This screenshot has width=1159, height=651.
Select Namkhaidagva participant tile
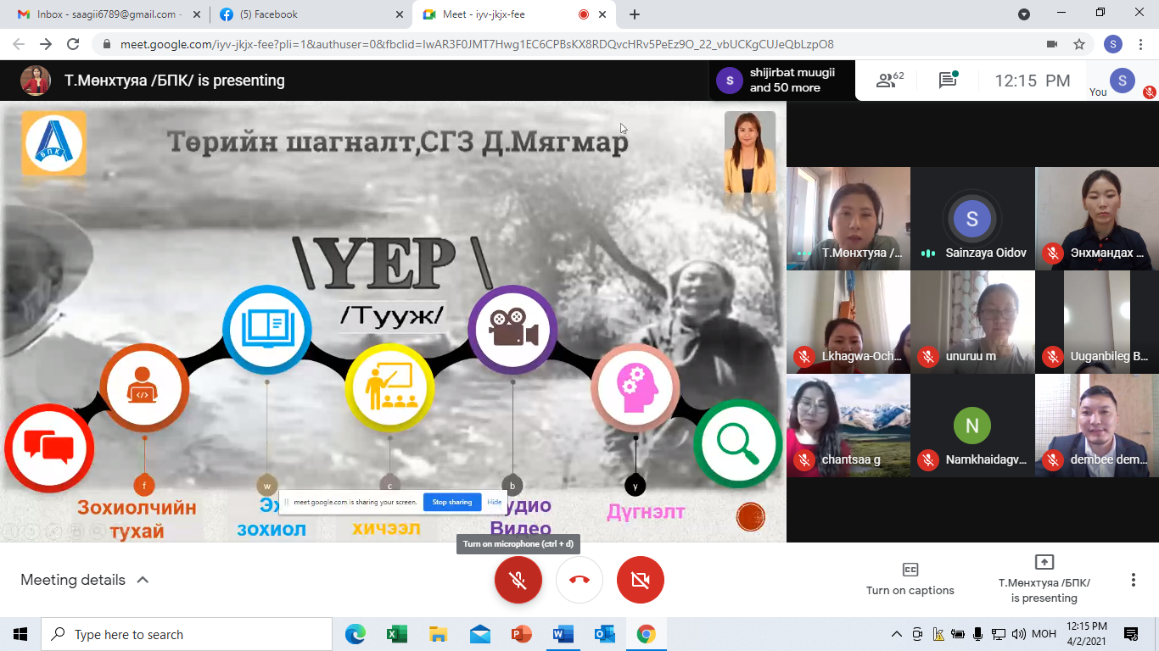pos(972,426)
